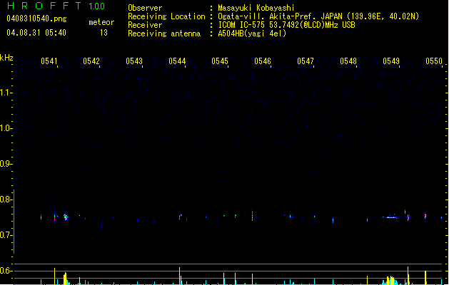The image size is (449, 285).
Task: Click the 0.6 kHz axis label
Action: point(5,271)
